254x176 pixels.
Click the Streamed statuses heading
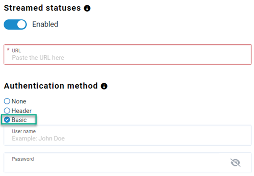click(x=42, y=8)
